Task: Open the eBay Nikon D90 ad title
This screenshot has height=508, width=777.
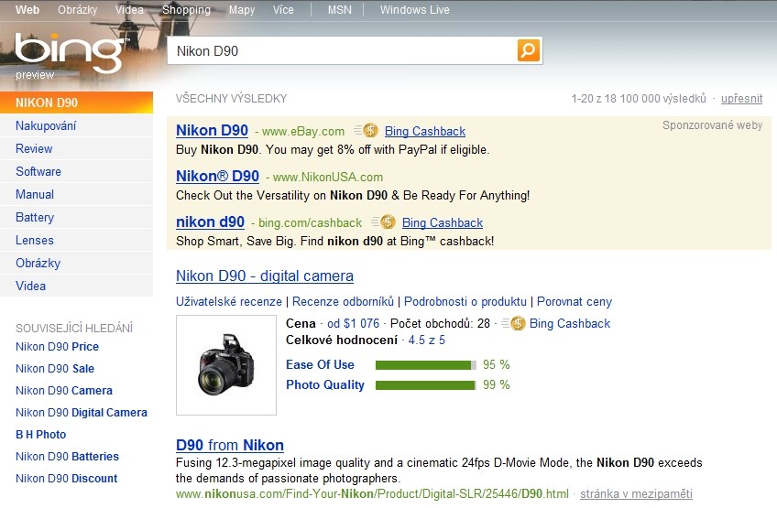Action: coord(212,130)
